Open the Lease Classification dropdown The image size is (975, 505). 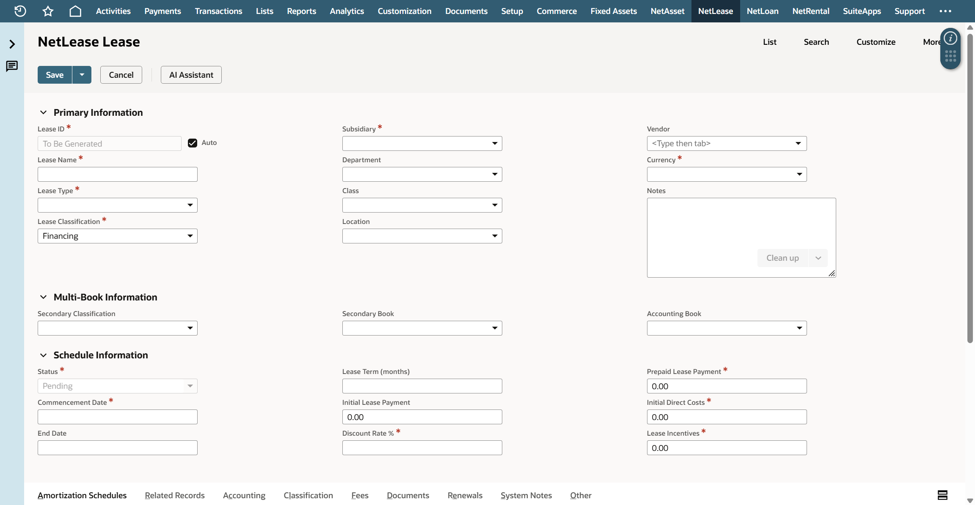(x=118, y=236)
